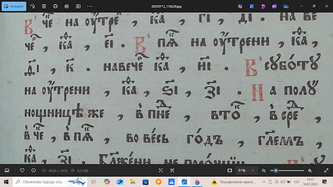Zoom out with the minus magnifier

pyautogui.click(x=264, y=170)
